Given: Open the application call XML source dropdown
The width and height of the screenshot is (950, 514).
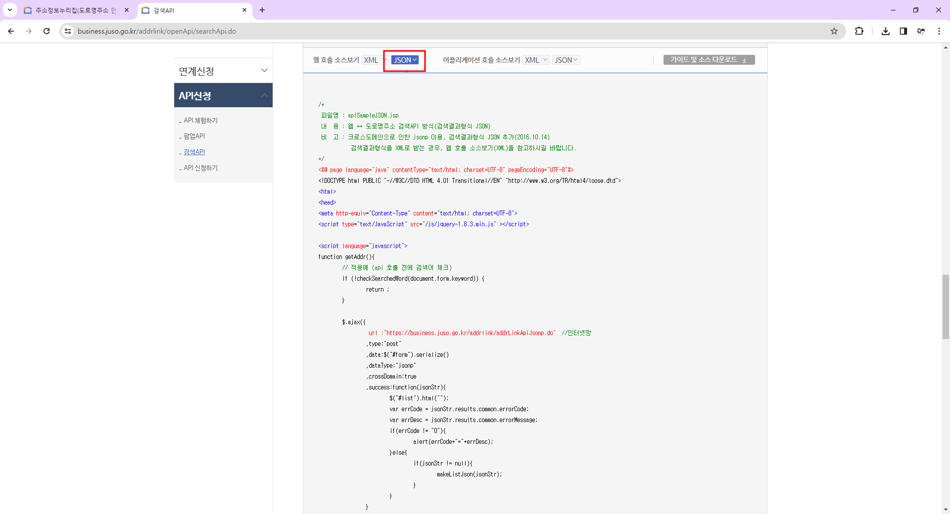Looking at the screenshot, I should pyautogui.click(x=536, y=60).
